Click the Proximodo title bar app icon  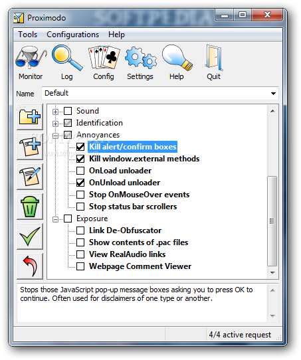(19, 18)
